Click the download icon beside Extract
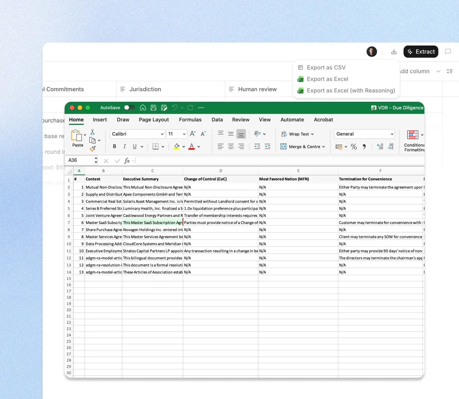459x399 pixels. coord(394,52)
